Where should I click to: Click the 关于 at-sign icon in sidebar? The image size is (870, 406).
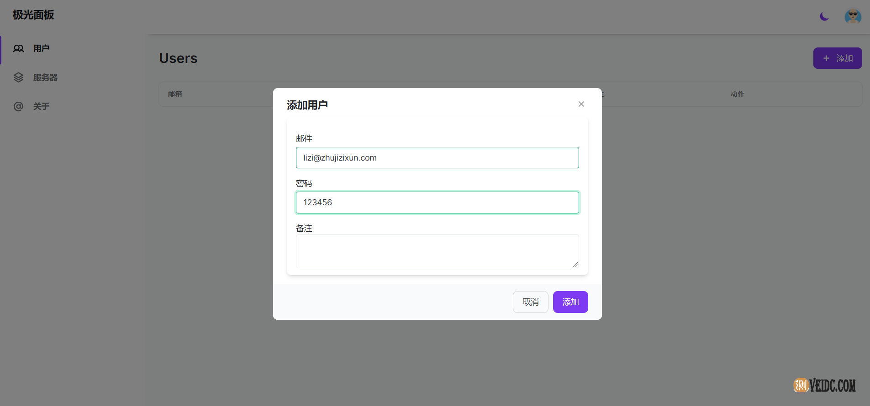coord(18,106)
